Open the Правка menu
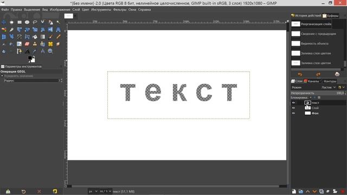Screen dimensions: 347x195 coord(16,10)
